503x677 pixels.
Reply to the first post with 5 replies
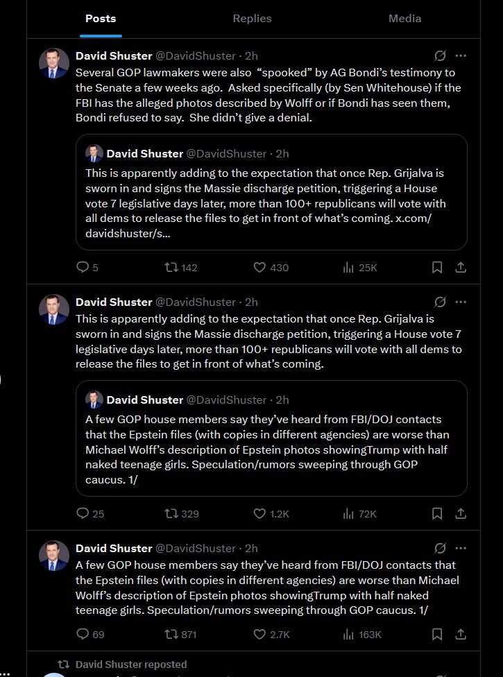click(x=83, y=267)
